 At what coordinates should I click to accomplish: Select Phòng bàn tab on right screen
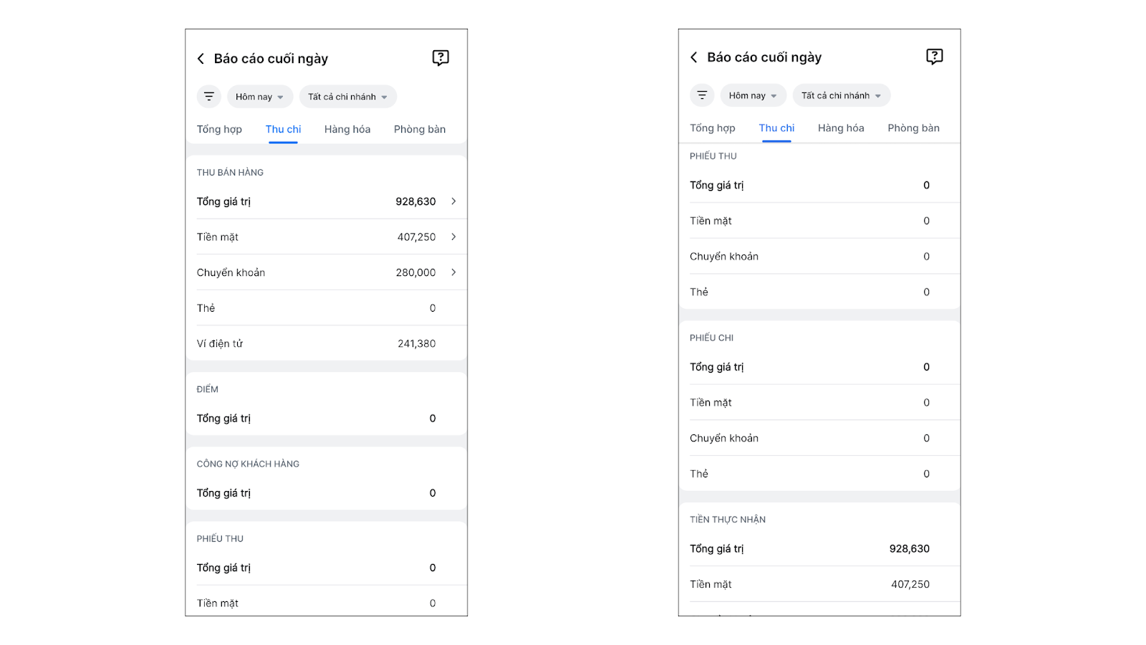tap(913, 128)
